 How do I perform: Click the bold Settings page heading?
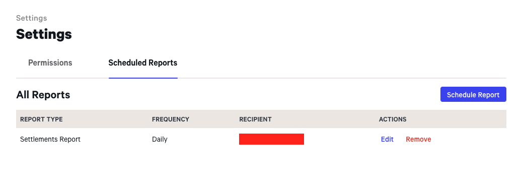[44, 34]
